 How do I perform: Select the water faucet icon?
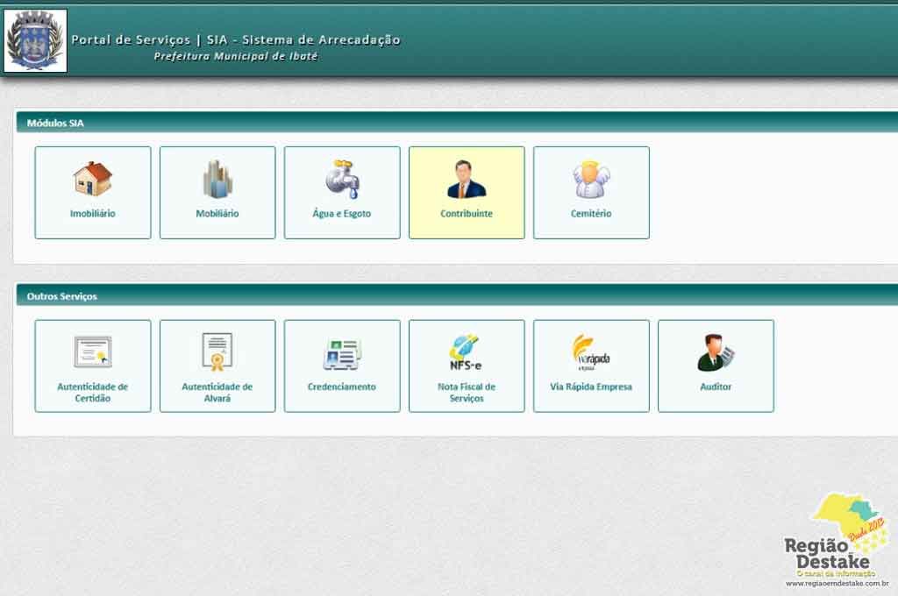click(342, 179)
